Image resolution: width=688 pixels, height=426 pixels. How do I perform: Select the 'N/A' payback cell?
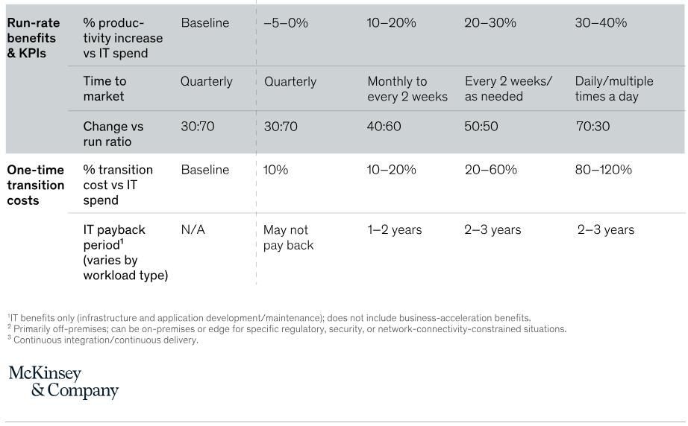[193, 230]
